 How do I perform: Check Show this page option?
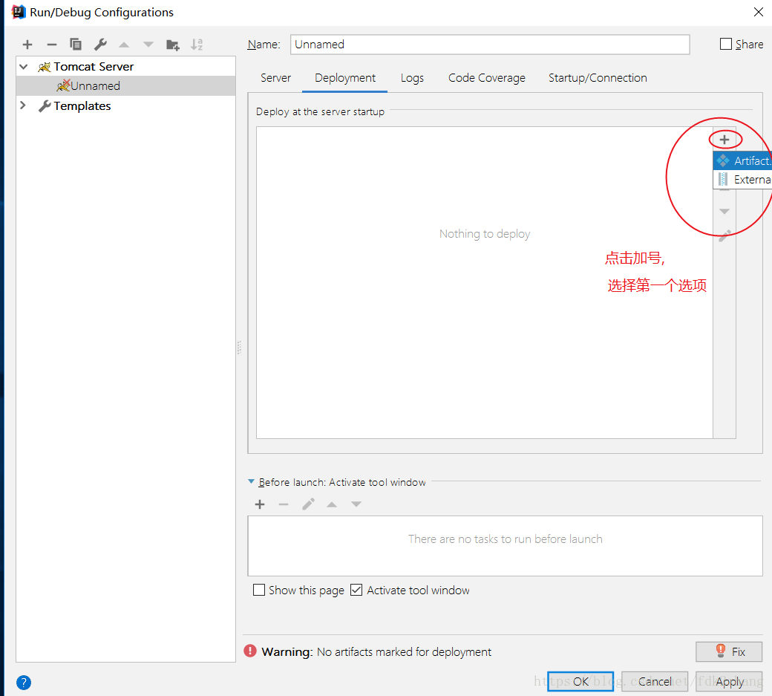click(x=259, y=590)
